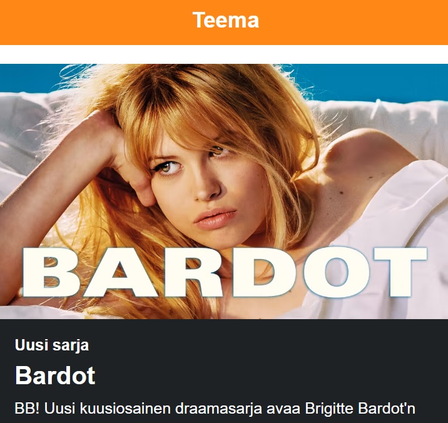448x423 pixels.
Task: Open the Teema header title
Action: click(x=226, y=20)
